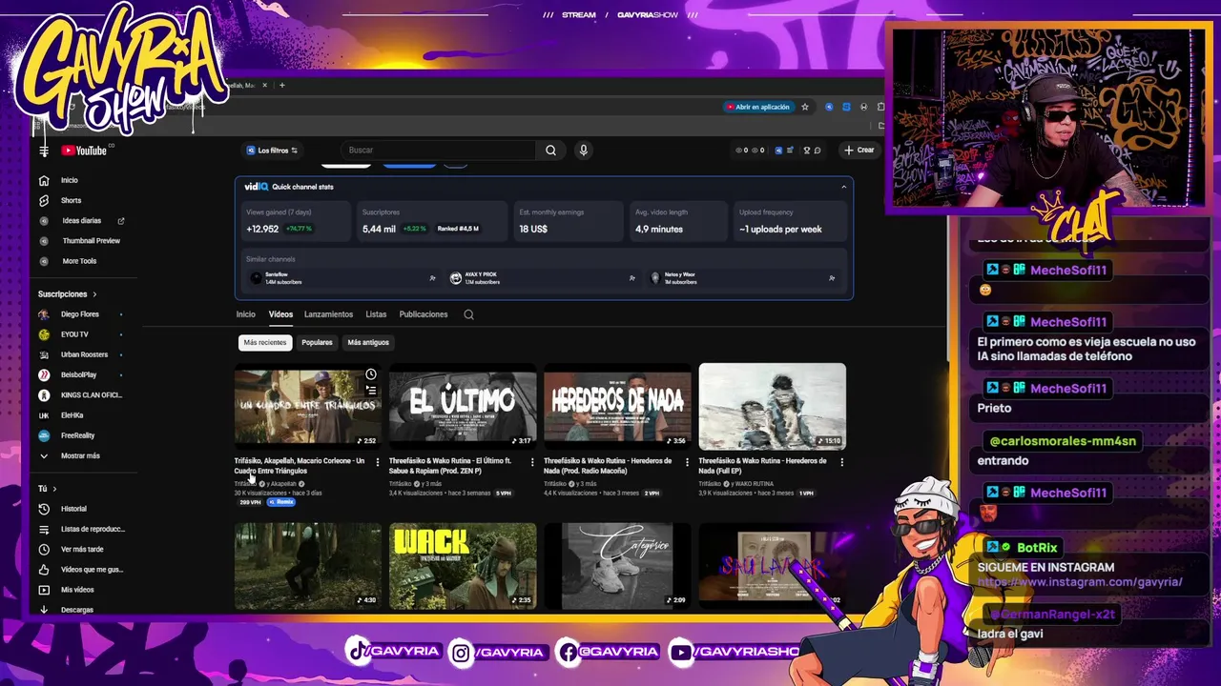The image size is (1221, 686).
Task: Add Un Cuadro Entre Triángulos to queue
Action: point(371,390)
